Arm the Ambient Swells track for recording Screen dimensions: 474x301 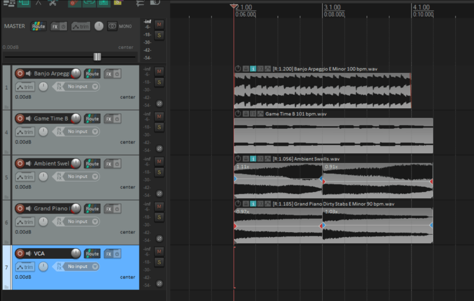point(20,163)
